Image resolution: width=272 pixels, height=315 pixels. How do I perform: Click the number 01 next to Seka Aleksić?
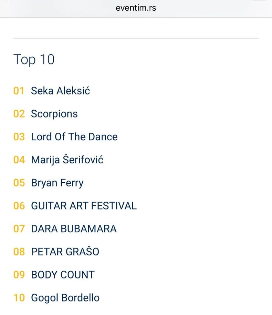point(18,91)
